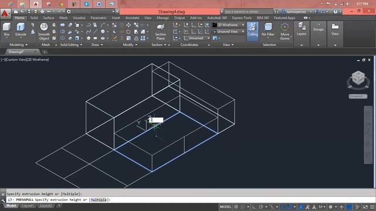Expand the Solid Editing panel
The height and width of the screenshot is (211, 376).
click(x=71, y=45)
